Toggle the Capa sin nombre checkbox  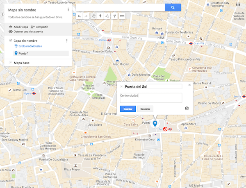pos(11,41)
